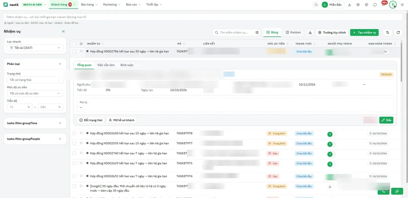Click the nextX logo

(11, 5)
